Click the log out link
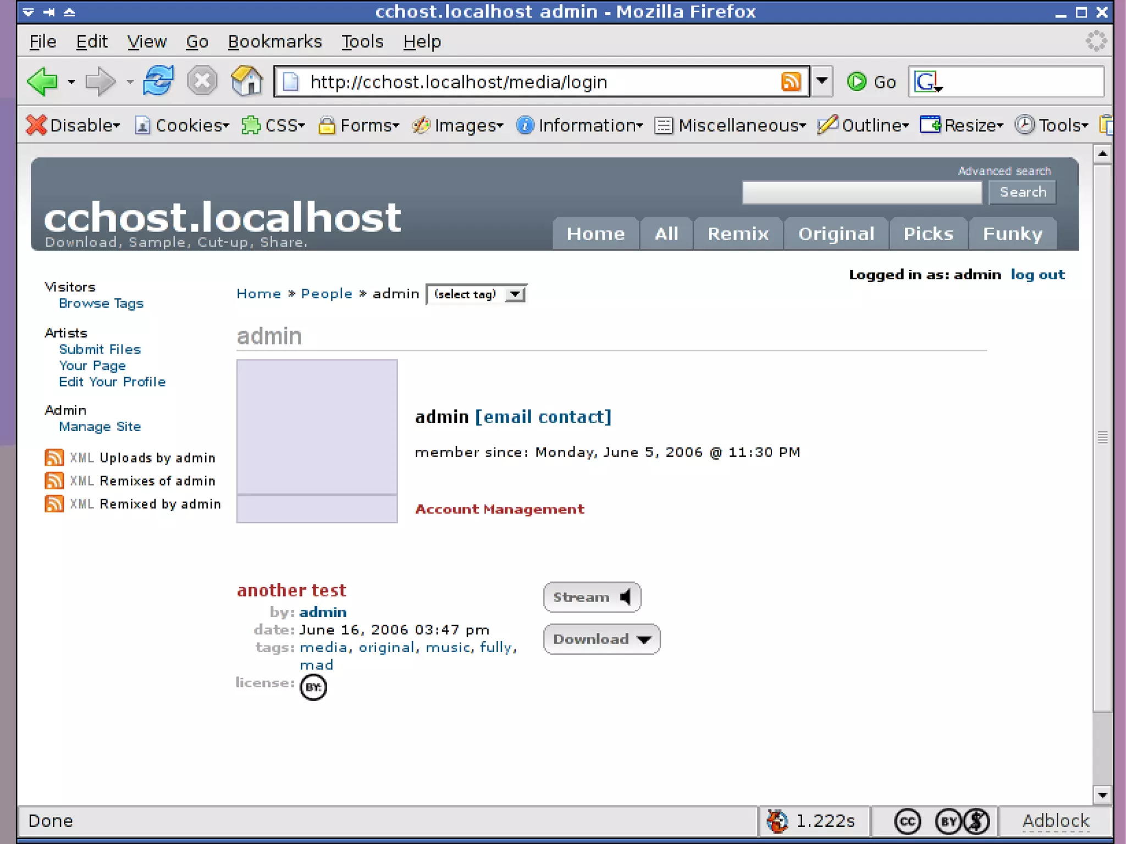1126x844 pixels. tap(1037, 274)
